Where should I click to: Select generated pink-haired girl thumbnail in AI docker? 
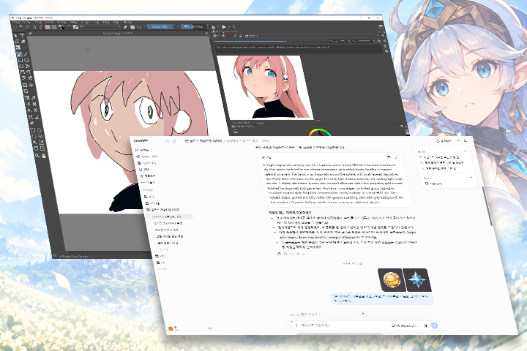[x=266, y=87]
